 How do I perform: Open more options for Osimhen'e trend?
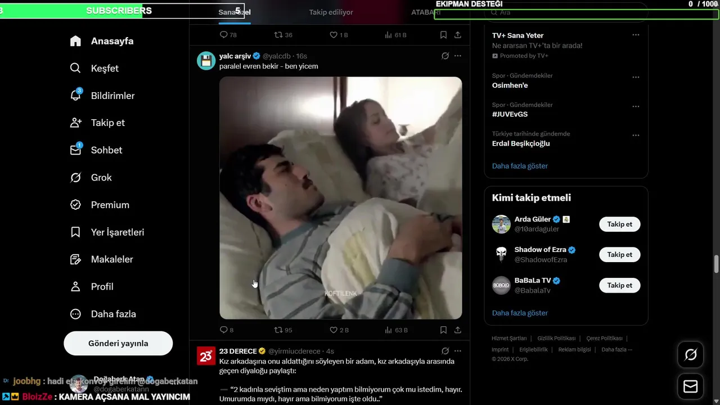click(x=636, y=77)
